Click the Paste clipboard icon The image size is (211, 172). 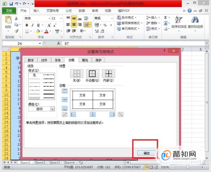point(8,20)
